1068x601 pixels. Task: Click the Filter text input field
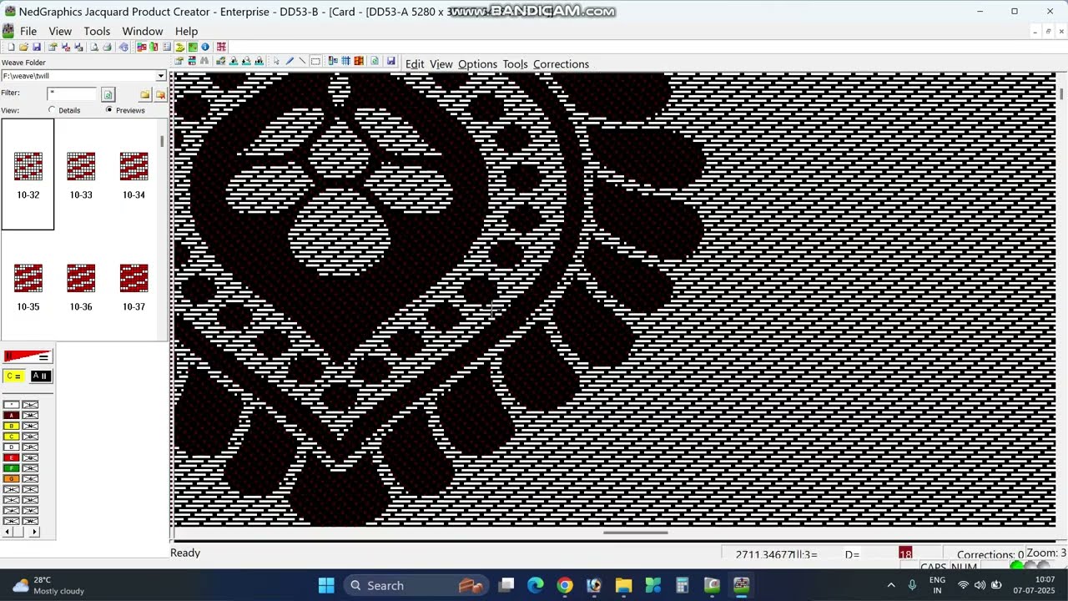pos(73,94)
